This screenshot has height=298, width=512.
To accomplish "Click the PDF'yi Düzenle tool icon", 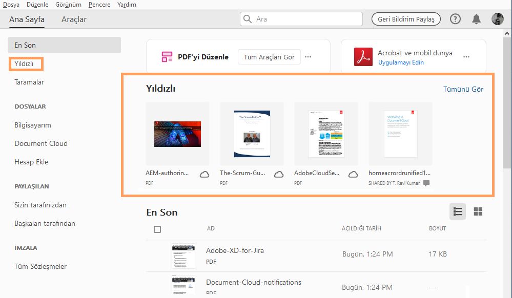I will (167, 57).
